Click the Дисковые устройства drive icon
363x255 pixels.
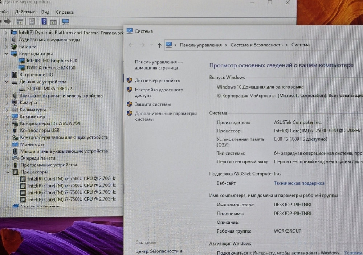point(15,82)
